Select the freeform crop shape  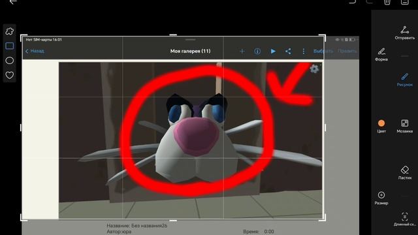(10, 31)
